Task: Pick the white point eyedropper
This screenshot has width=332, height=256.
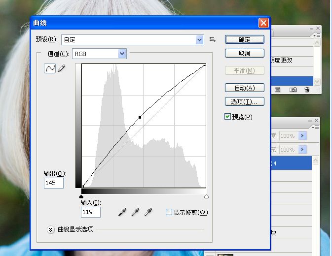Action: click(x=148, y=212)
